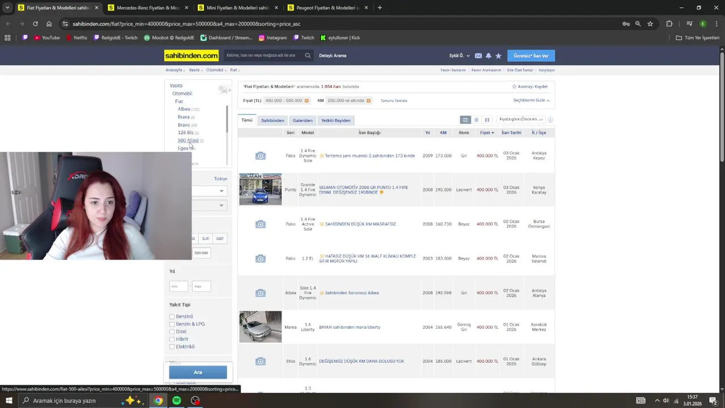Switch to classic list view with photos
Screen dimensions: 725x408
[x=466, y=120]
